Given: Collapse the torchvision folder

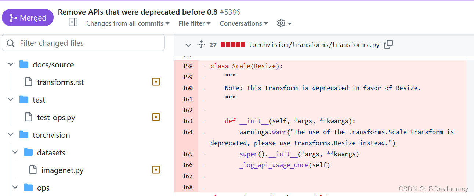Looking at the screenshot, I should [11, 135].
